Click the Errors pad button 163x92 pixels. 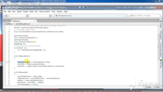tap(148, 87)
